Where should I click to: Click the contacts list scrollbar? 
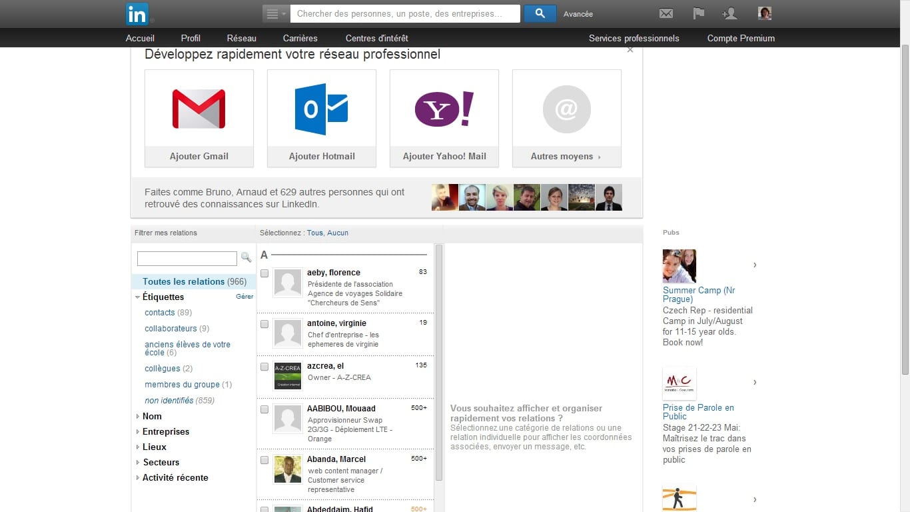[x=438, y=362]
